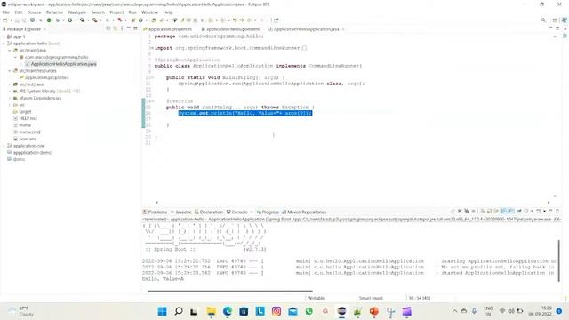The image size is (569, 320).
Task: Collapse the src/main/resources folder
Action: pyautogui.click(x=10, y=71)
